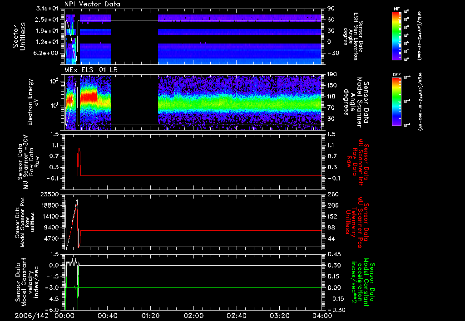Click the 'MU Scanner +30V Raw Data' axis title
Image resolution: width=465 pixels, height=321 pixels.
(28, 162)
